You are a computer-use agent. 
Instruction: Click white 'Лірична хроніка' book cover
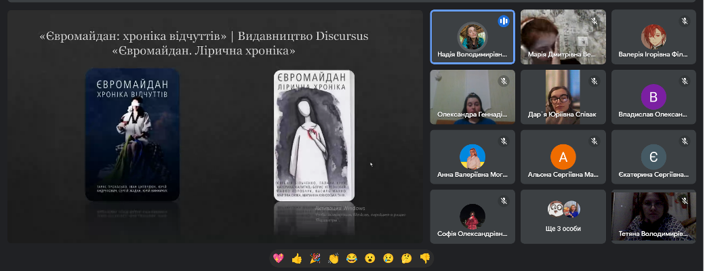[314, 135]
